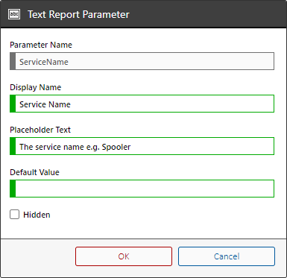The height and width of the screenshot is (278, 287).
Task: Dismiss the dialog with Cancel button
Action: (x=227, y=256)
